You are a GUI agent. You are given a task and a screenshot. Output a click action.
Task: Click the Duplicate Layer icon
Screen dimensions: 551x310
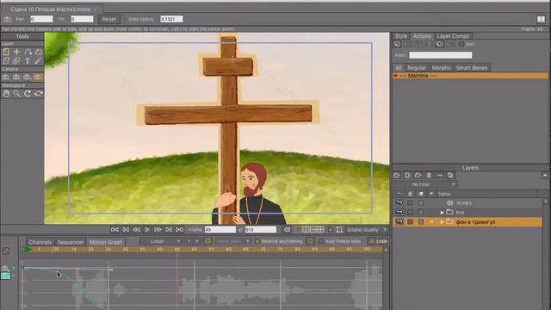[x=407, y=175]
